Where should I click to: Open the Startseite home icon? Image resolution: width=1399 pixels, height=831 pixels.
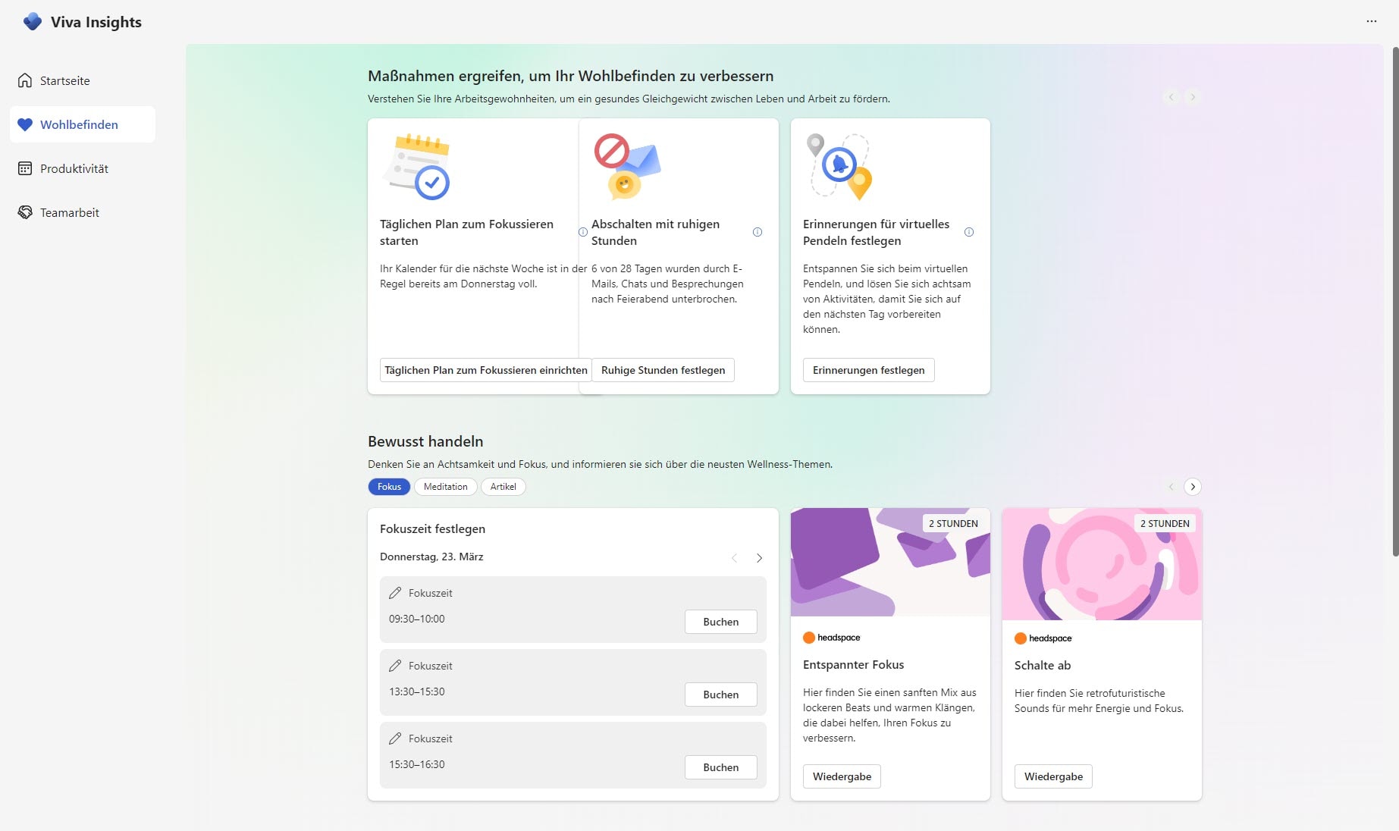pyautogui.click(x=25, y=80)
